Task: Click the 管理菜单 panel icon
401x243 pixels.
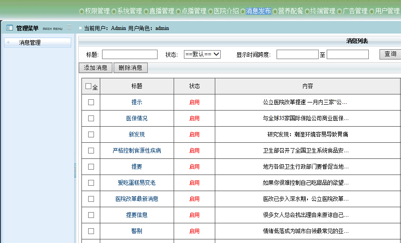Action: point(9,28)
